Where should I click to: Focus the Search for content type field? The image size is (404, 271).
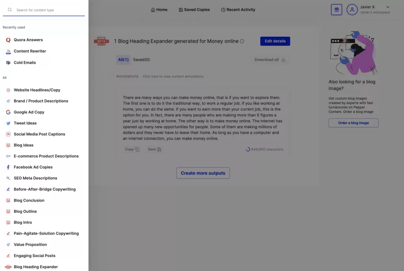(x=47, y=10)
